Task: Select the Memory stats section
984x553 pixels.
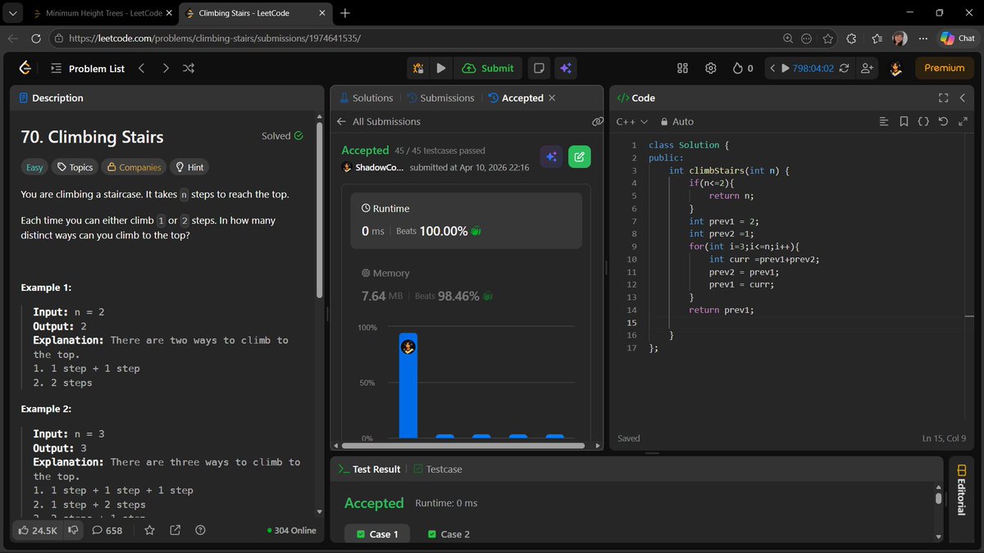Action: pyautogui.click(x=466, y=286)
